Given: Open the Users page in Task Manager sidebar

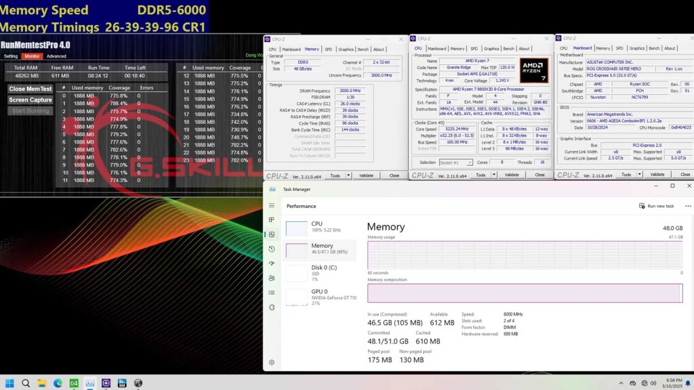Looking at the screenshot, I should point(272,278).
